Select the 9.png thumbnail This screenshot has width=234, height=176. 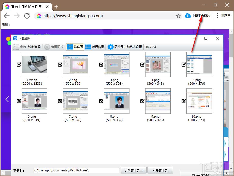pyautogui.click(x=158, y=101)
